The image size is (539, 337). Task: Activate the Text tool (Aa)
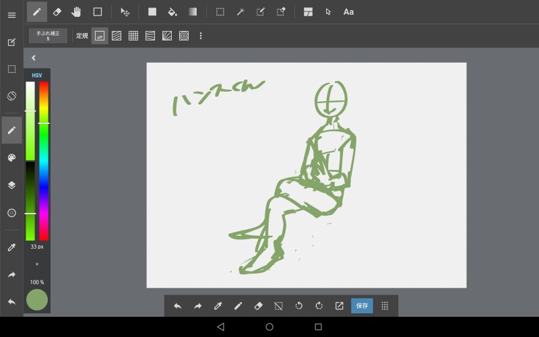[348, 11]
